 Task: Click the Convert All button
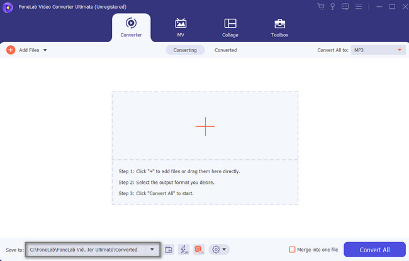(374, 250)
